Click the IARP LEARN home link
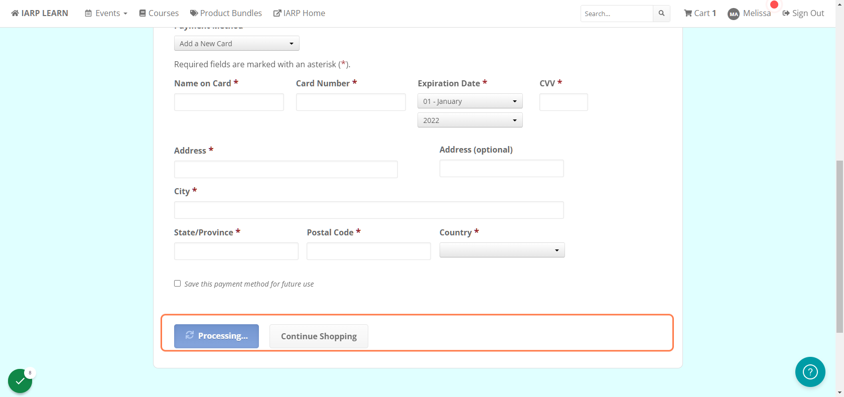Viewport: 844px width, 397px height. coord(40,13)
